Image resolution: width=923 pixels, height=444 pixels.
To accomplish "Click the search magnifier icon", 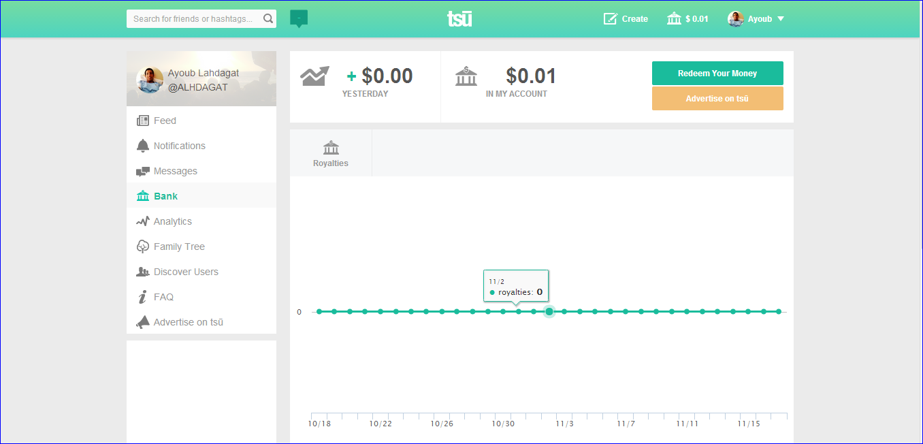I will pyautogui.click(x=268, y=19).
